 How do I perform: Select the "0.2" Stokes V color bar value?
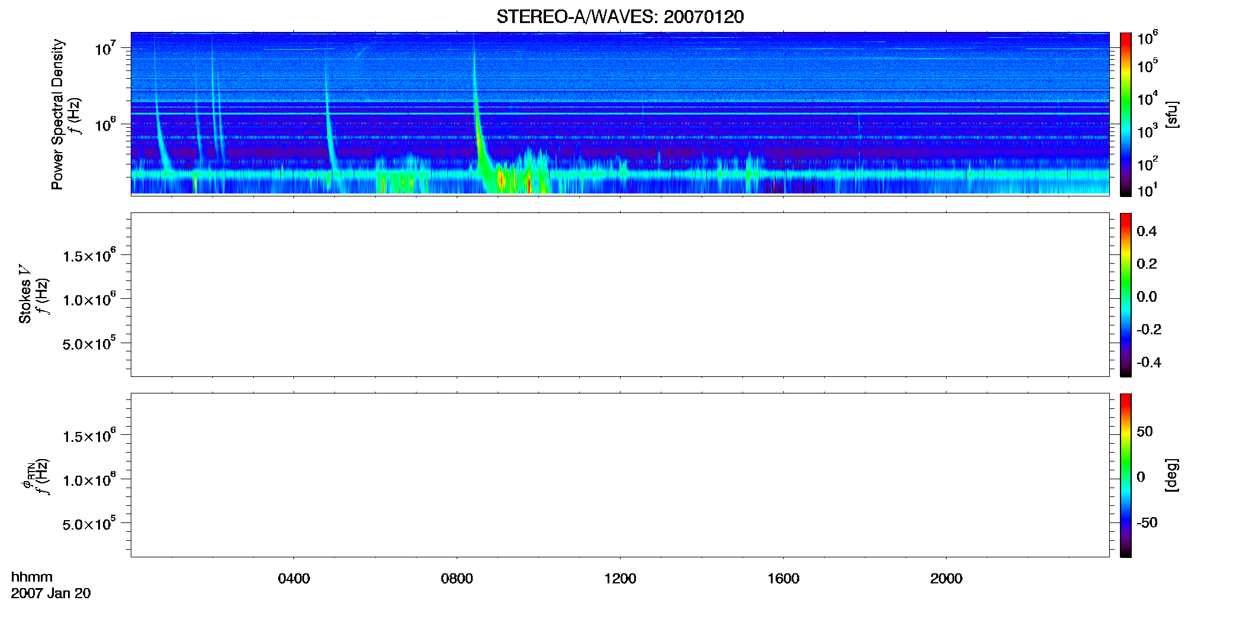pos(1147,263)
